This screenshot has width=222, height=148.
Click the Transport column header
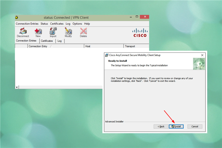136,46
